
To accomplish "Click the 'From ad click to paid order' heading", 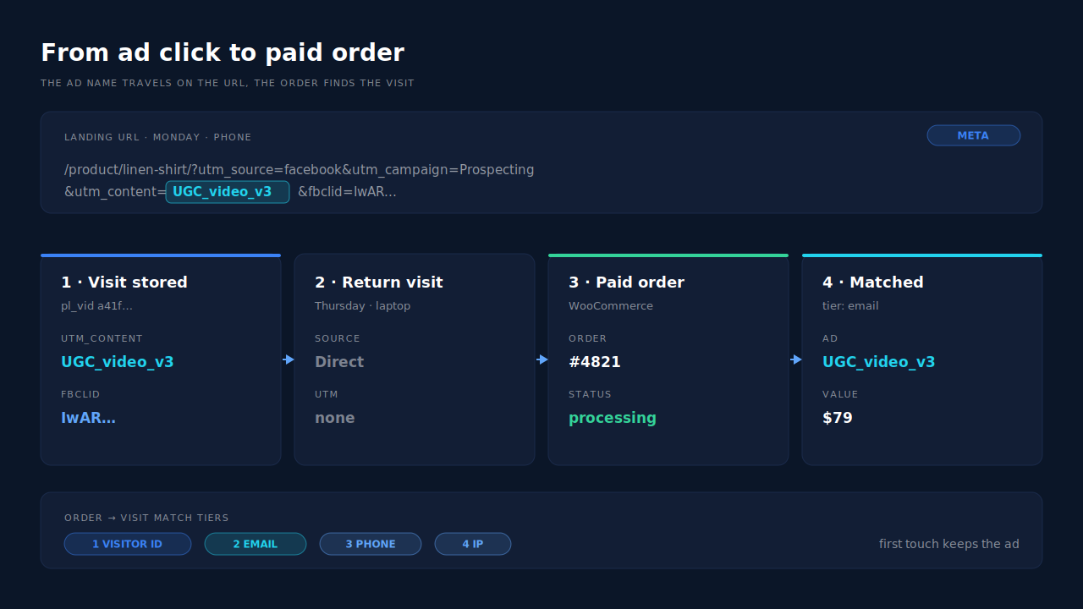I will (x=223, y=53).
